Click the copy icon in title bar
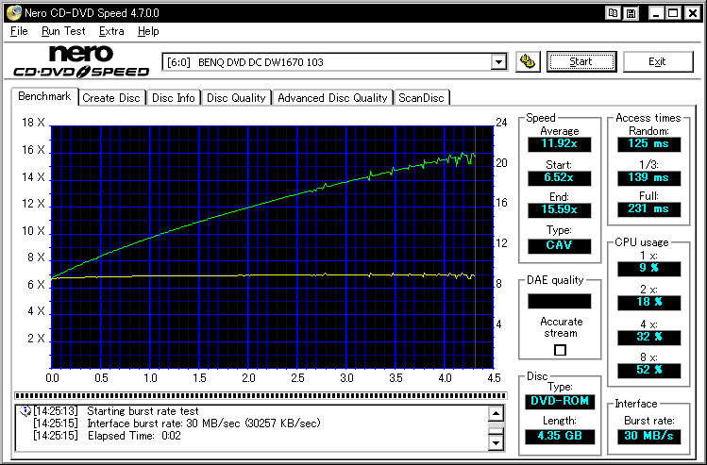The image size is (707, 465). coord(614,13)
